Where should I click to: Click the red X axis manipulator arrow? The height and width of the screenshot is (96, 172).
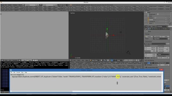click(x=113, y=35)
